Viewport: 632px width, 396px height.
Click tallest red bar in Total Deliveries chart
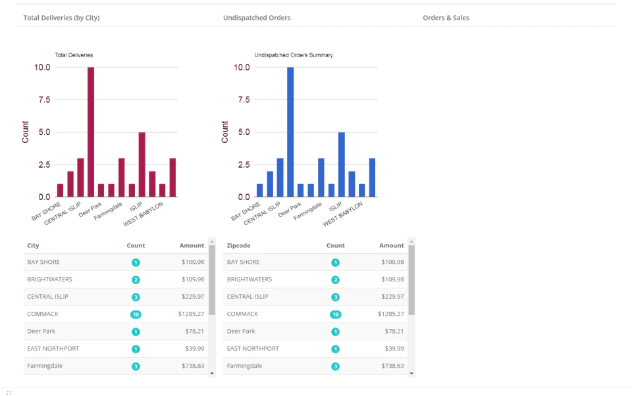[91, 132]
